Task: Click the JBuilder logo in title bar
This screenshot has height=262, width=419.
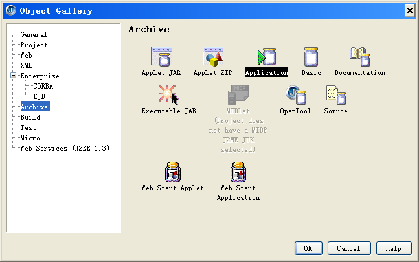Action: click(11, 10)
